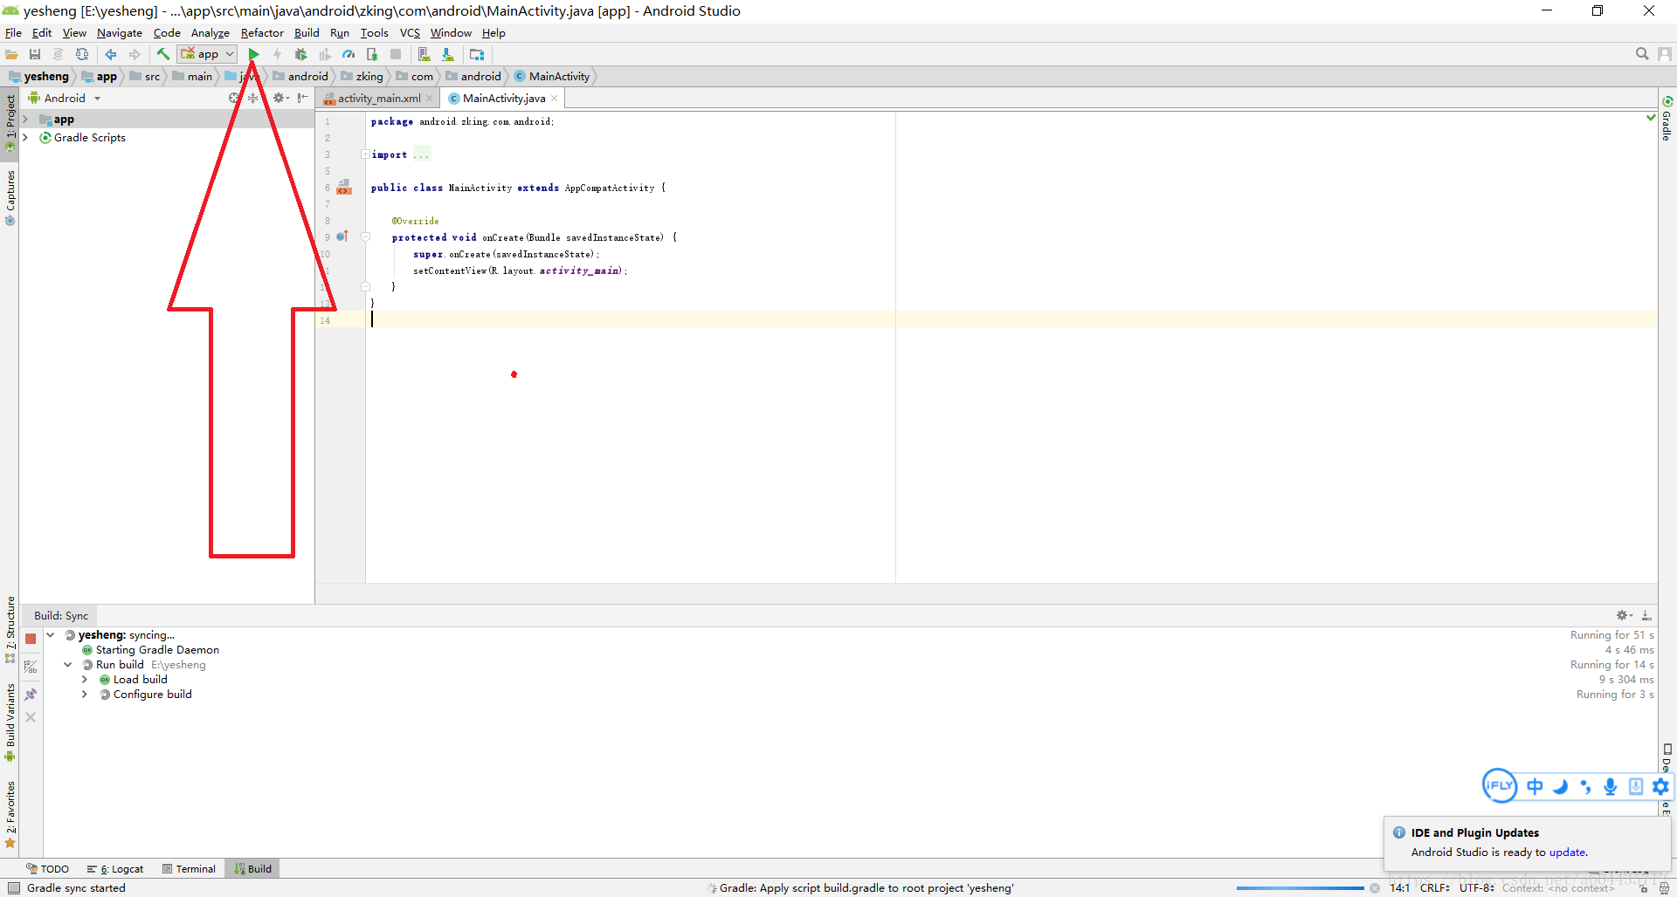Open the Logcat tool window tab

click(115, 869)
